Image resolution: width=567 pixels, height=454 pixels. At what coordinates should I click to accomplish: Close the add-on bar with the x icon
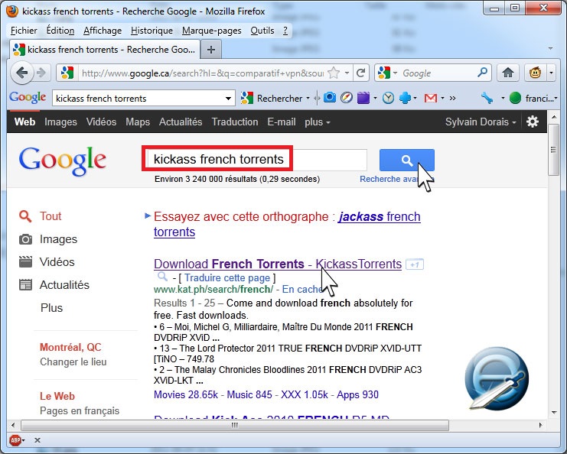tap(37, 440)
